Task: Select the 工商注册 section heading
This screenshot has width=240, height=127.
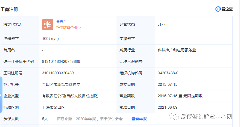Action: (9, 10)
